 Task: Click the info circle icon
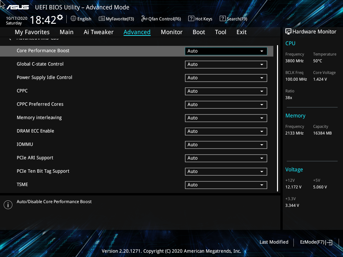coord(8,205)
